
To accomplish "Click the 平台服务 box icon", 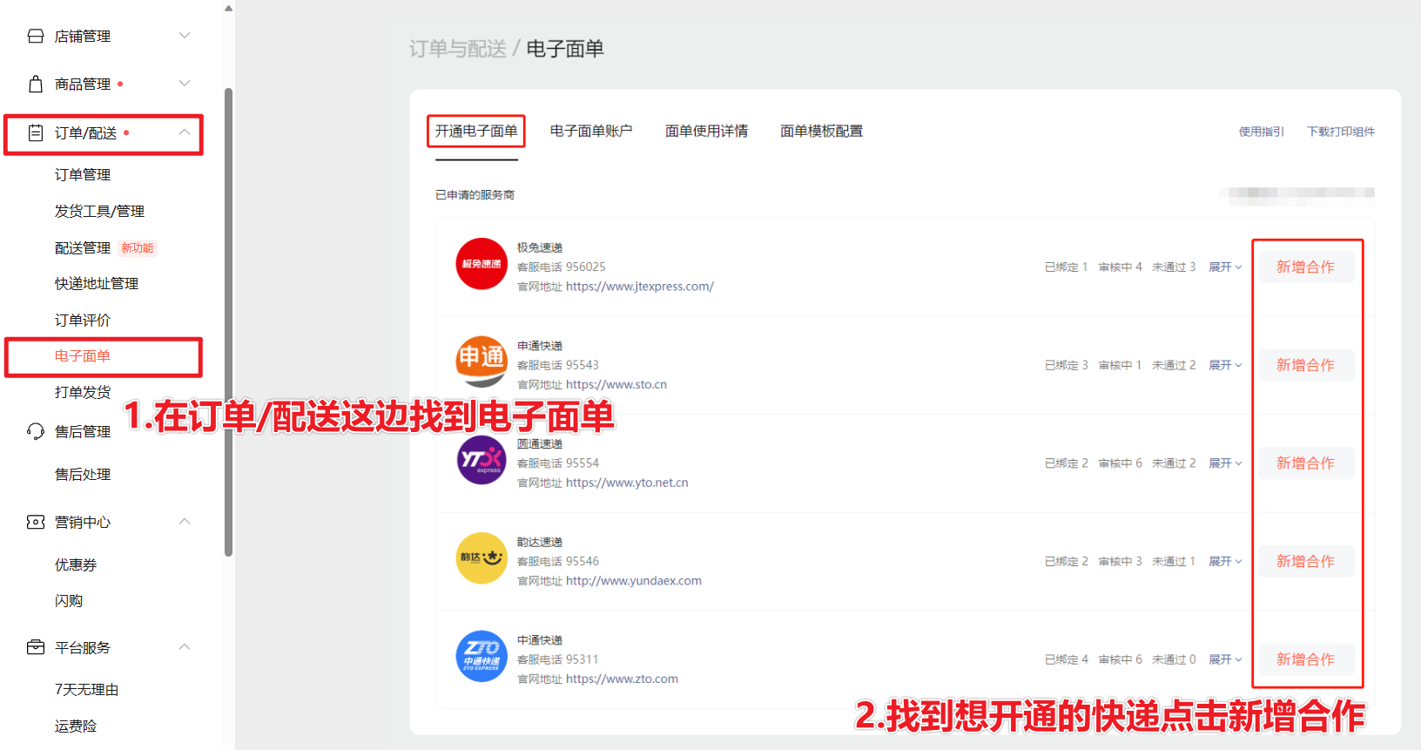I will pyautogui.click(x=36, y=647).
